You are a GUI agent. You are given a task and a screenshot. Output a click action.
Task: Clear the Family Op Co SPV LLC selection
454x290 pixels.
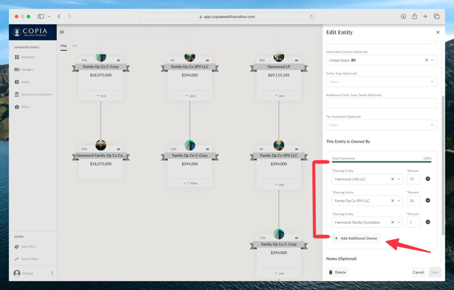pyautogui.click(x=392, y=201)
